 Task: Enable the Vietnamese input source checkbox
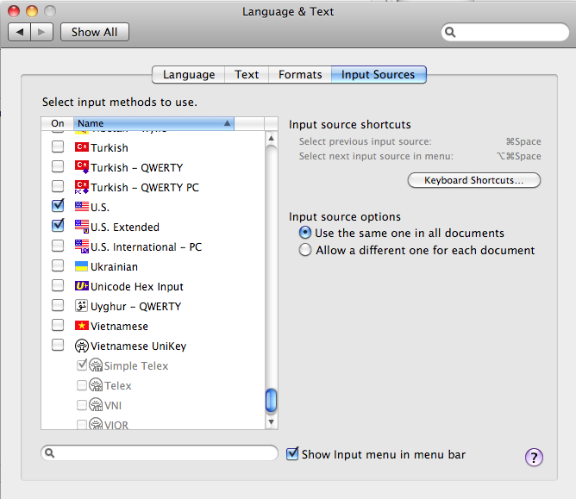tap(58, 325)
